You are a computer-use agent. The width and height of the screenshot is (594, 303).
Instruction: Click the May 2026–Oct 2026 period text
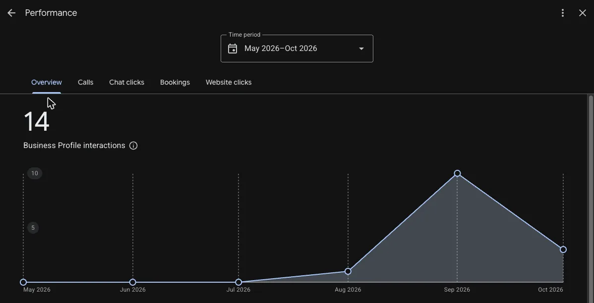click(x=281, y=49)
